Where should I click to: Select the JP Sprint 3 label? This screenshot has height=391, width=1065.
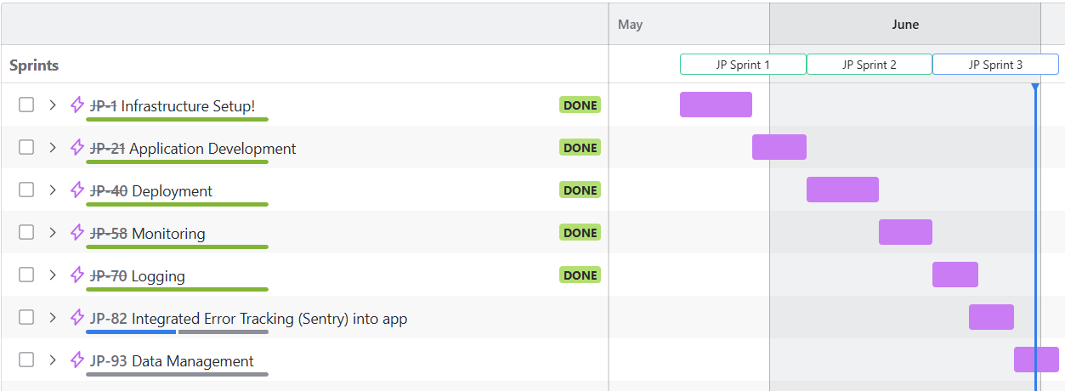995,65
